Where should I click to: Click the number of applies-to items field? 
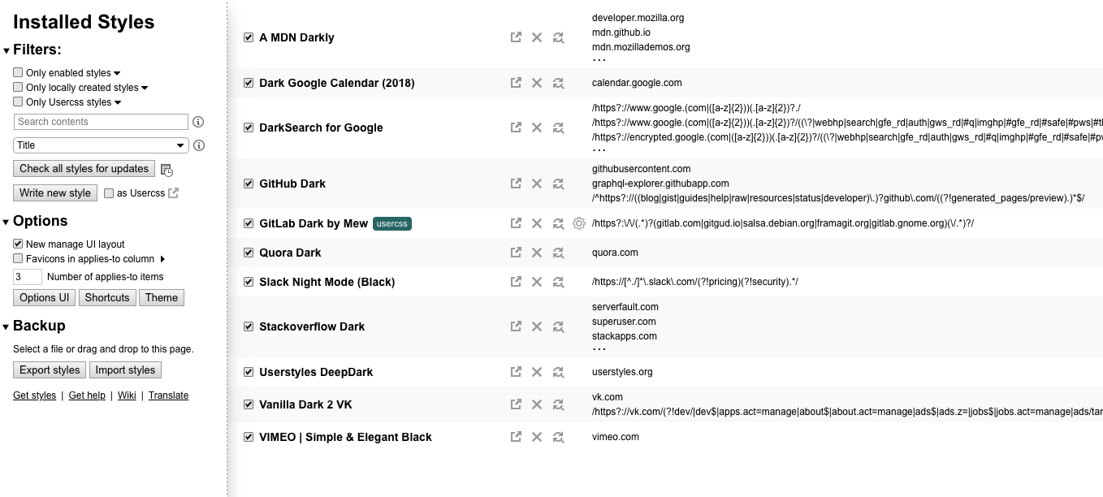pyautogui.click(x=28, y=276)
